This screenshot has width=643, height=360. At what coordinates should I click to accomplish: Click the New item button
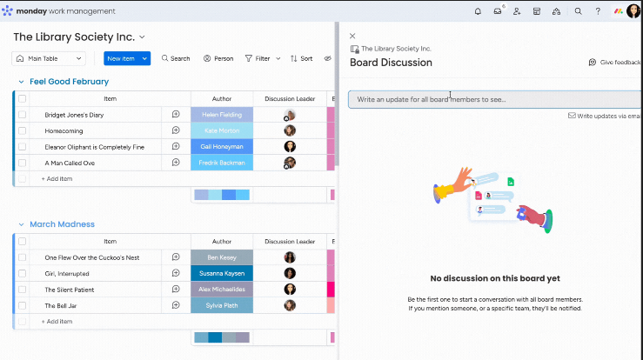121,58
